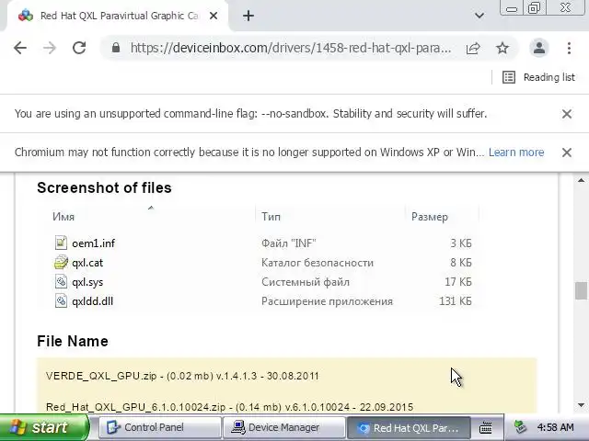Select the qxl.cat file name

click(87, 263)
